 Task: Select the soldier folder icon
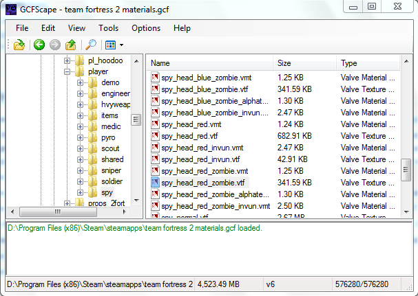click(x=92, y=181)
